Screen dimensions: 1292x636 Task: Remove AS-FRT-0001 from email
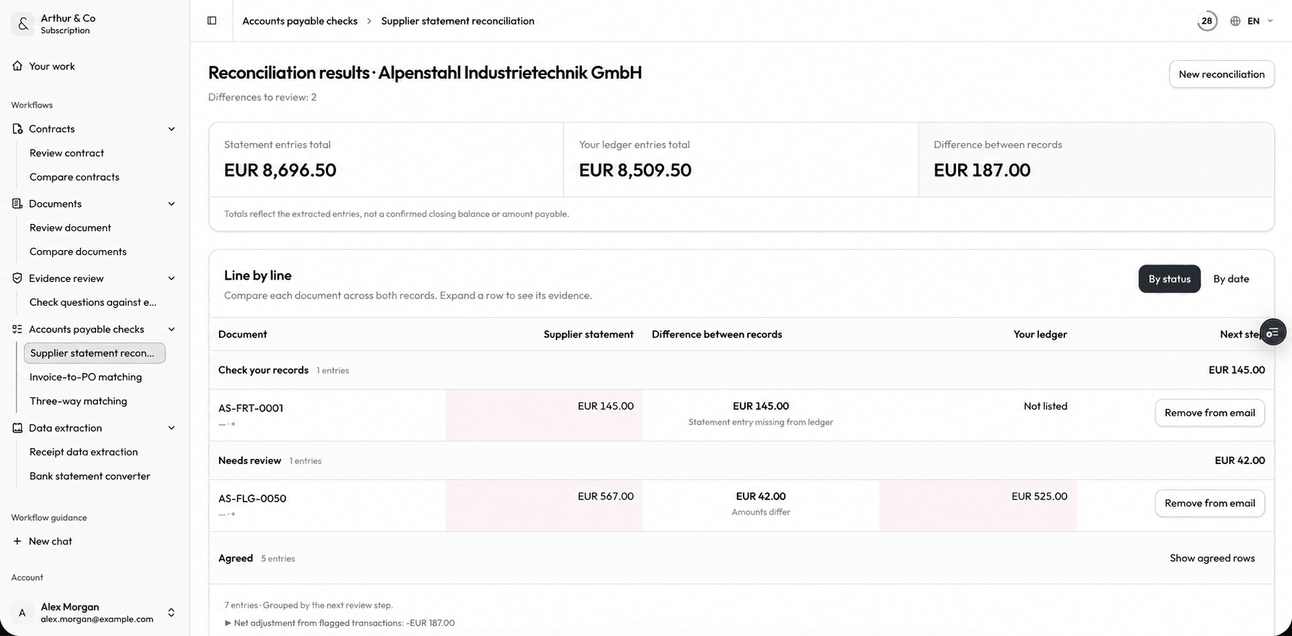point(1210,413)
